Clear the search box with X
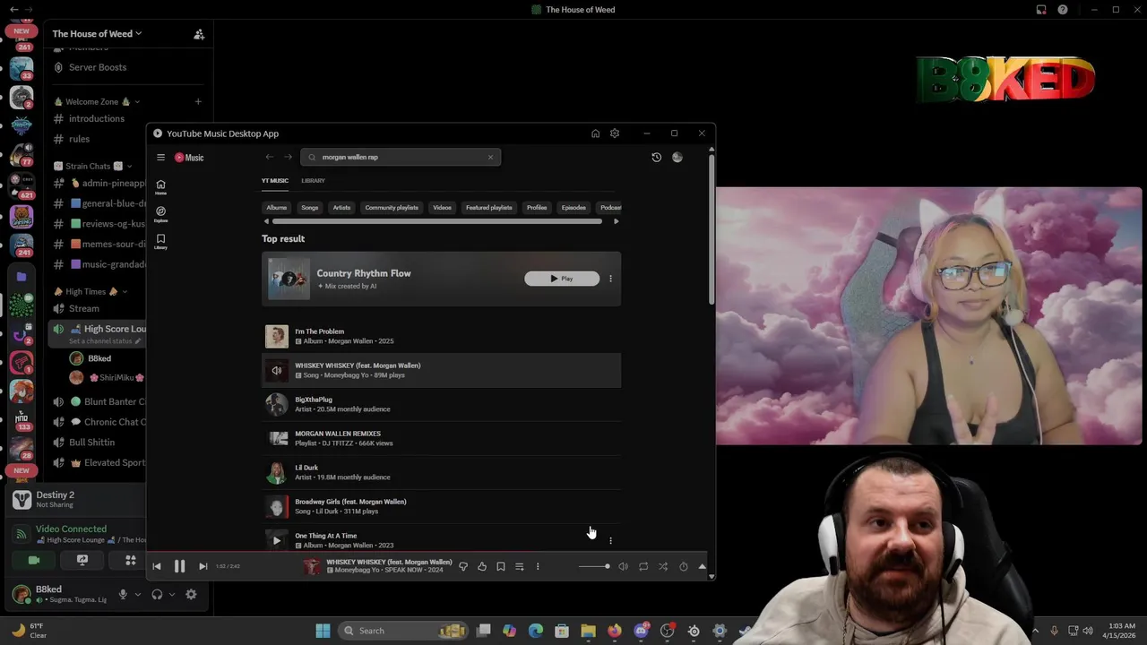Viewport: 1147px width, 645px height. [490, 157]
